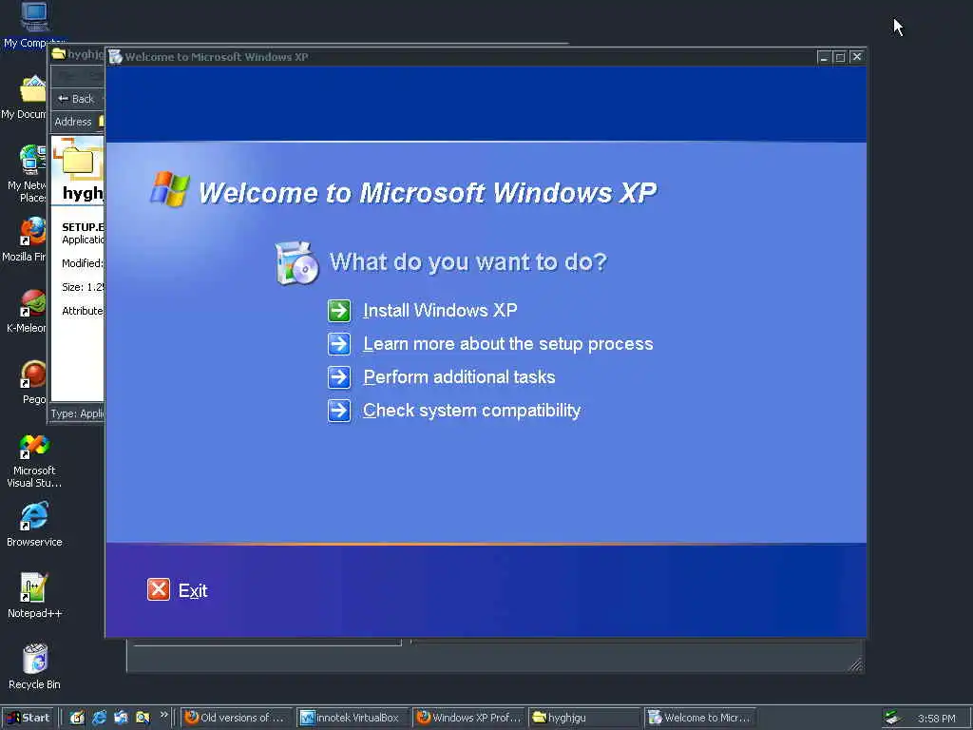The image size is (973, 730).
Task: Open the Pego desktop shortcut
Action: pos(33,382)
